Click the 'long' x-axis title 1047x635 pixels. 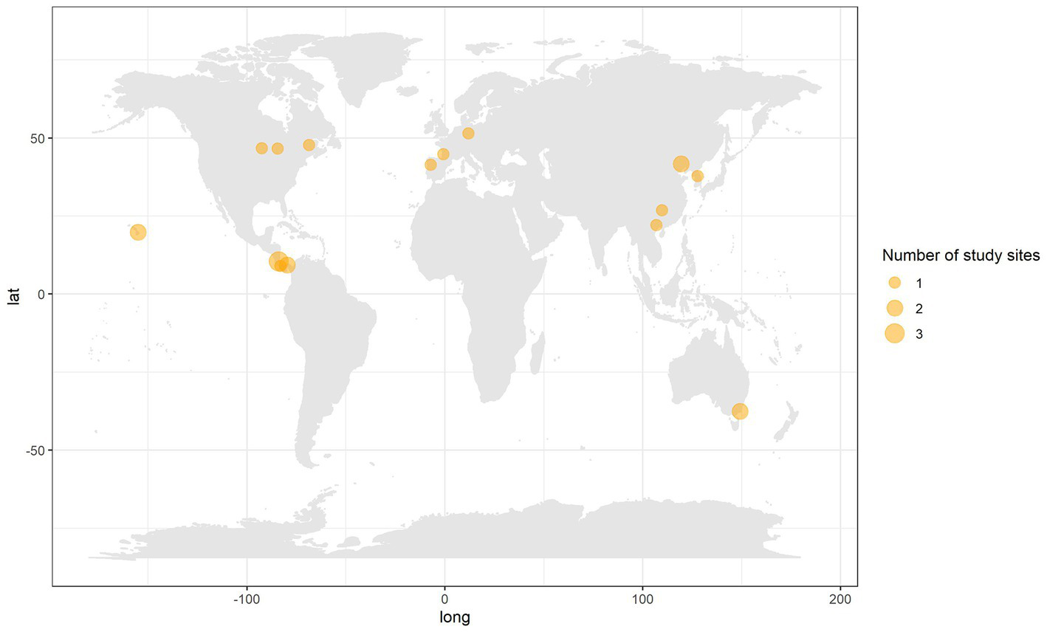pyautogui.click(x=455, y=617)
